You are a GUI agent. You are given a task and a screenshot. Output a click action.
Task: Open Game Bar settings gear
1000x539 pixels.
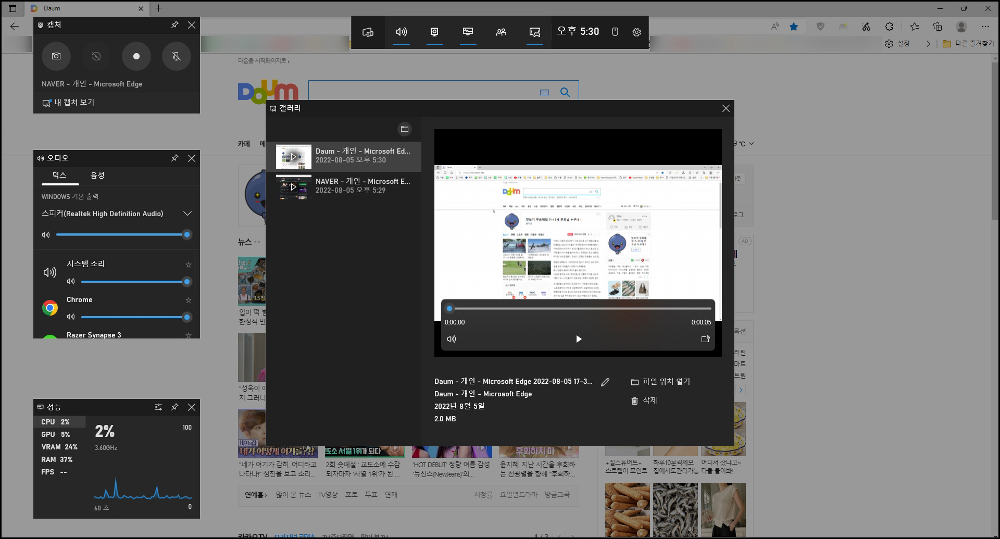click(x=636, y=32)
